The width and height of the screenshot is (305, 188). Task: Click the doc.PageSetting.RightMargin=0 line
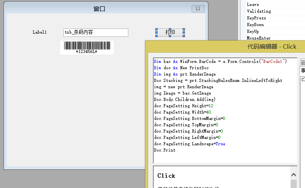(x=189, y=131)
